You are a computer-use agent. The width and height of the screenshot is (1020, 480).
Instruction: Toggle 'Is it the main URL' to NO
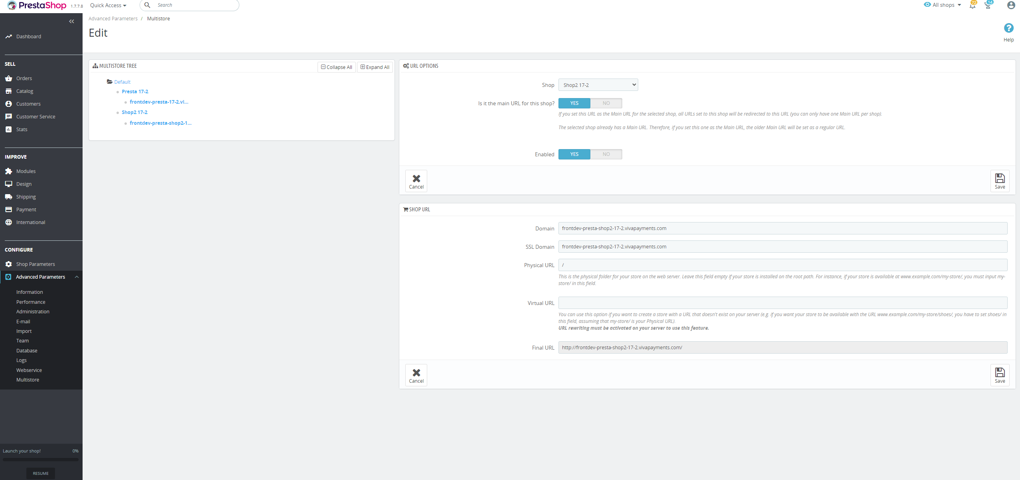[x=606, y=103]
